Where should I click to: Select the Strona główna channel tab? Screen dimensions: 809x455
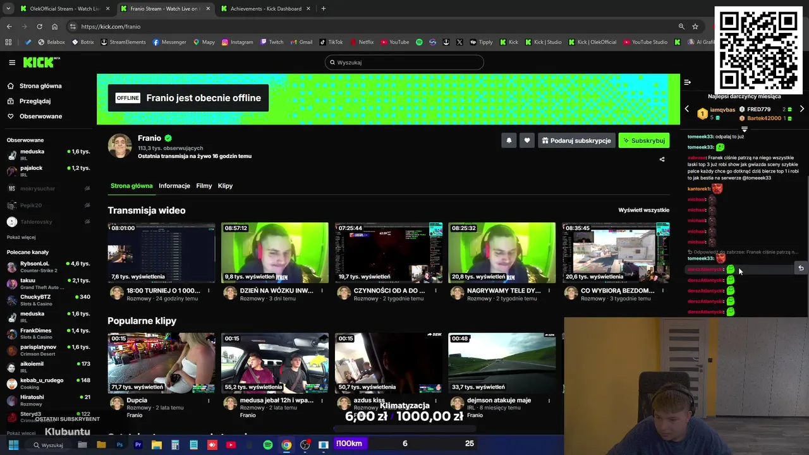click(131, 186)
